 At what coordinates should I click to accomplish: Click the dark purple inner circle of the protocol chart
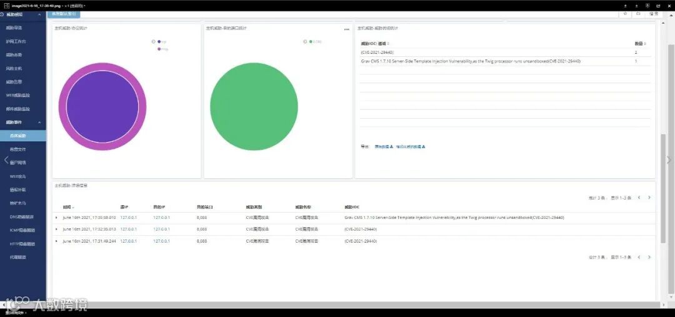click(x=102, y=106)
